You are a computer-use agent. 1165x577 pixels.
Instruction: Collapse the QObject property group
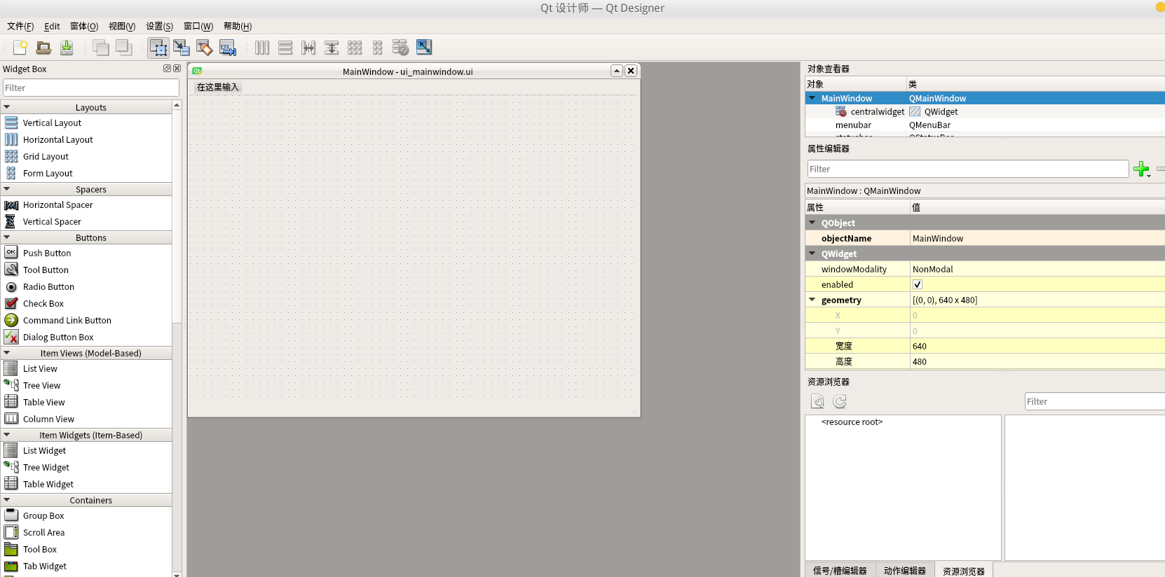[812, 223]
